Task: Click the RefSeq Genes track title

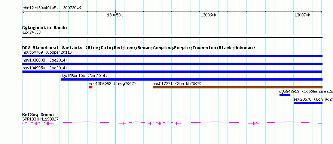Action: click(x=38, y=115)
